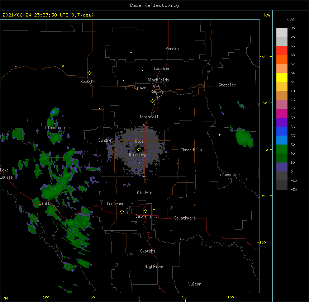
Task: Click the Ponoka city label
Action: (172, 49)
